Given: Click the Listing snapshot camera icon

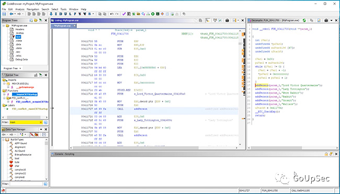Looking at the screenshot, I should [227, 20].
